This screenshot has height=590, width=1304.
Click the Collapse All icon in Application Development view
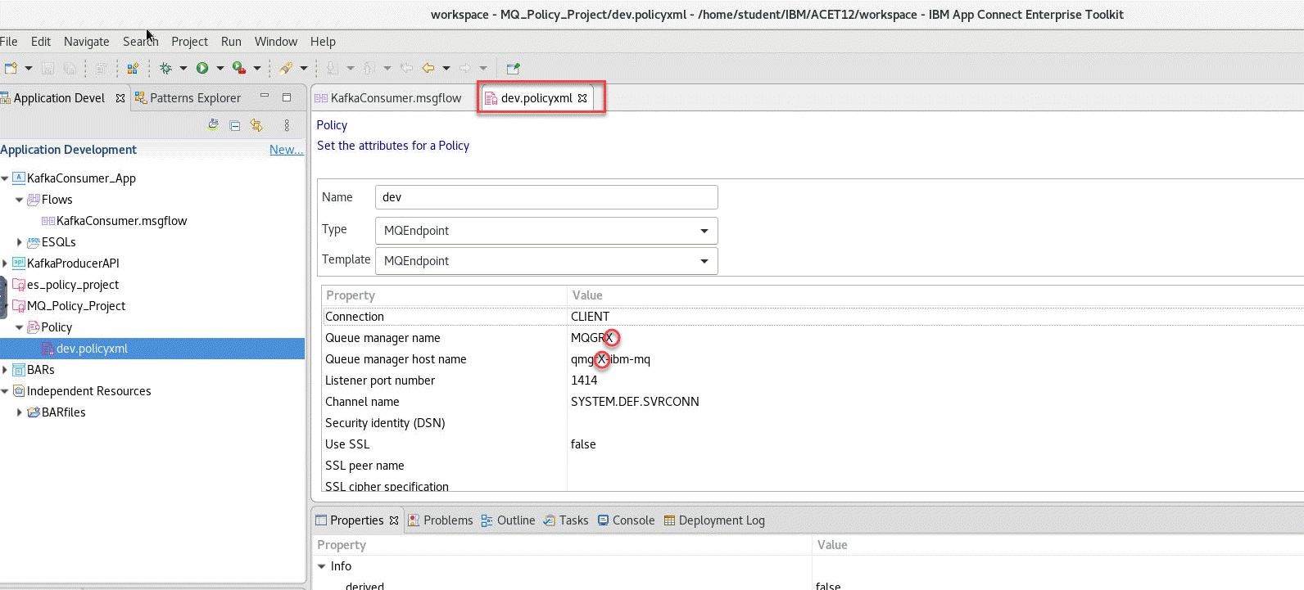point(235,125)
